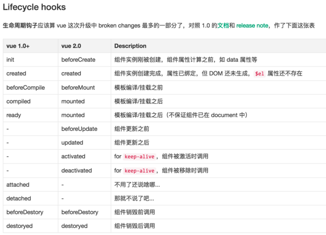Click the 组件销毁前调用 description
This screenshot has height=235, width=326.
tap(135, 212)
